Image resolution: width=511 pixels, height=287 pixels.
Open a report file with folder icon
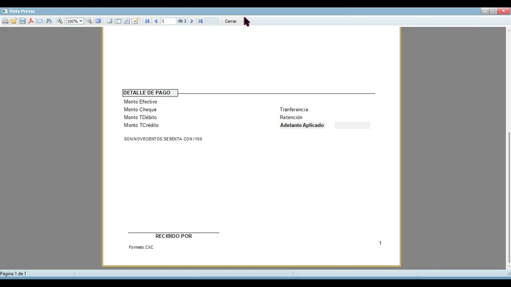click(14, 21)
